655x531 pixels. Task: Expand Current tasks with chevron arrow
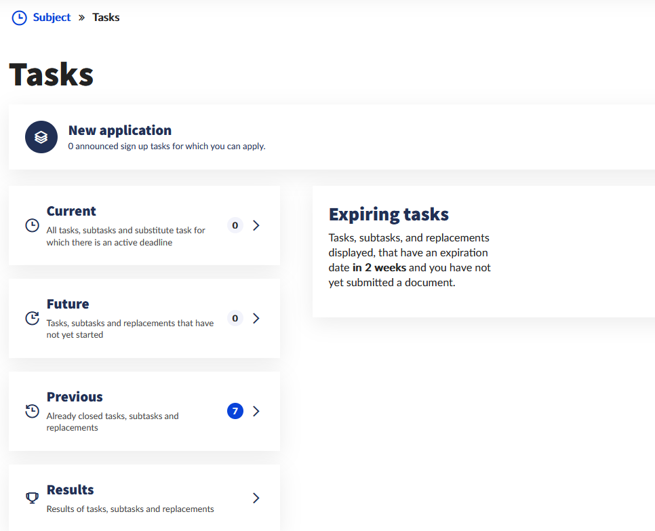point(256,225)
